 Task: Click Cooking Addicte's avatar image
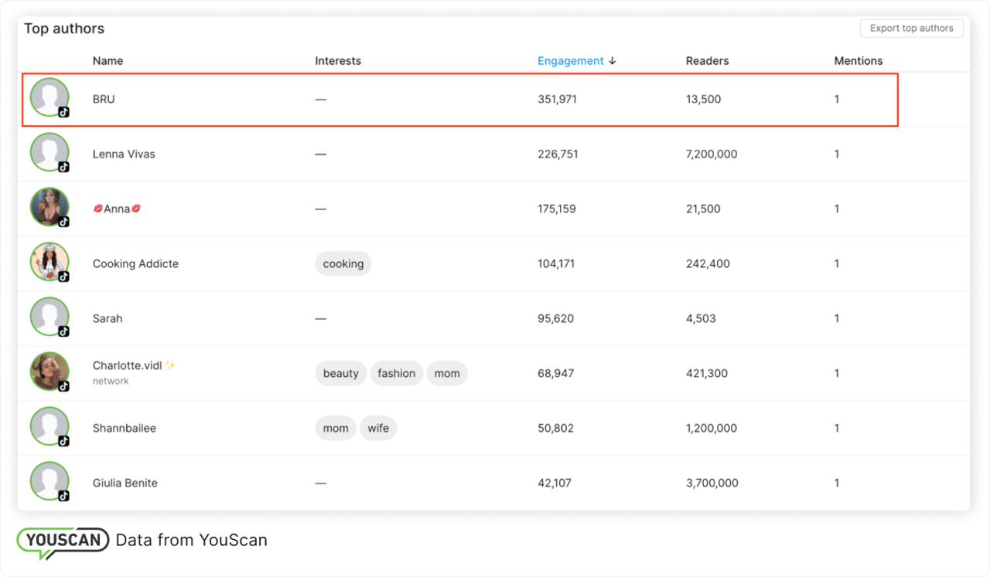49,263
